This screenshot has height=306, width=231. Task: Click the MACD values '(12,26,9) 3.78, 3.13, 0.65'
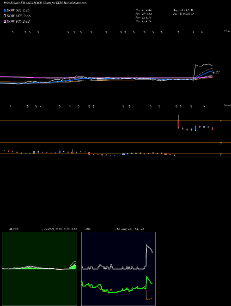tap(60, 229)
